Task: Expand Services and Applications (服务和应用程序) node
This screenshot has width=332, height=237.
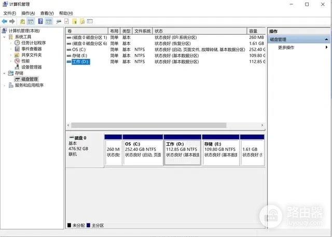Action: coord(5,85)
